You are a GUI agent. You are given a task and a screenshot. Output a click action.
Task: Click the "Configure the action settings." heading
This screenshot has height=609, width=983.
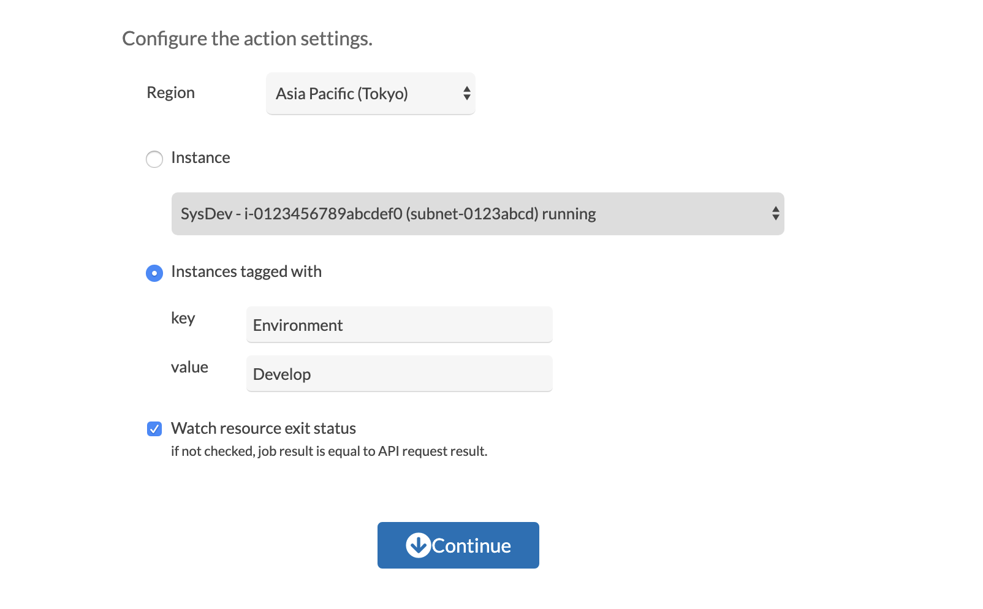point(248,39)
